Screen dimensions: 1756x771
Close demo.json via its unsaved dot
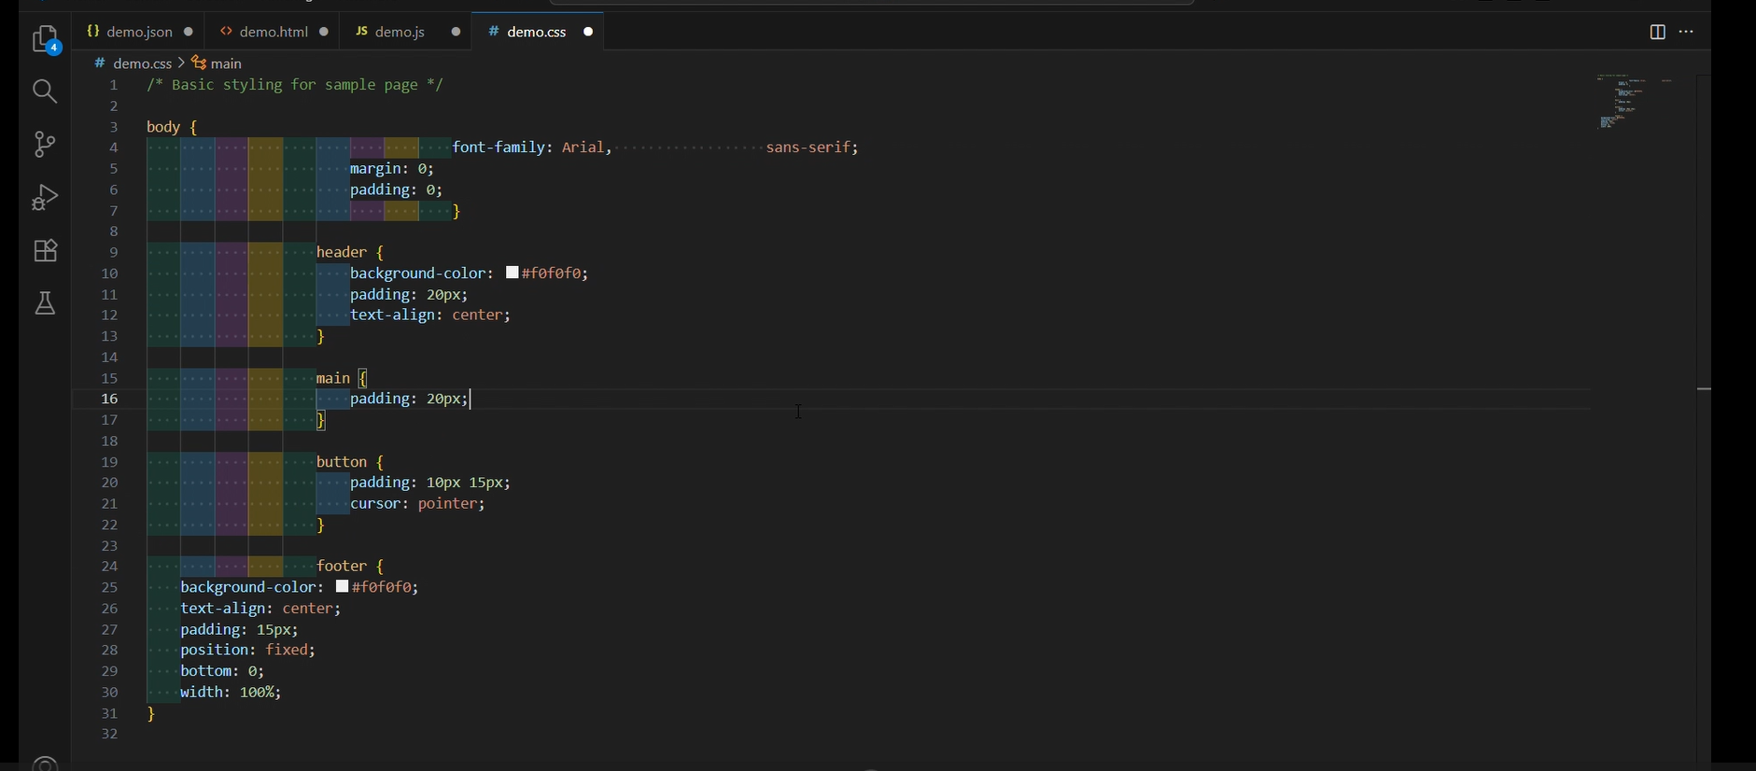pyautogui.click(x=190, y=32)
